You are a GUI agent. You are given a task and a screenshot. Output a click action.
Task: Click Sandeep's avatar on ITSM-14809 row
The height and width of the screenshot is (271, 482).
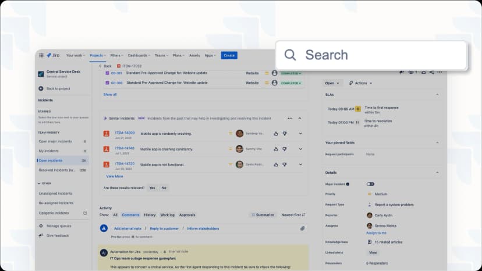point(239,133)
